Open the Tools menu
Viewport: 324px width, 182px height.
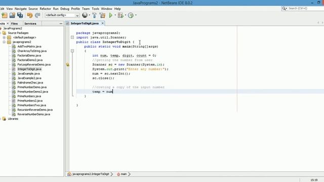[96, 9]
